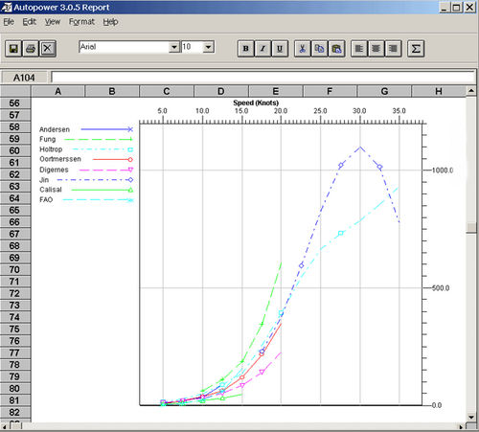479x432 pixels.
Task: Select column G header
Action: 384,91
